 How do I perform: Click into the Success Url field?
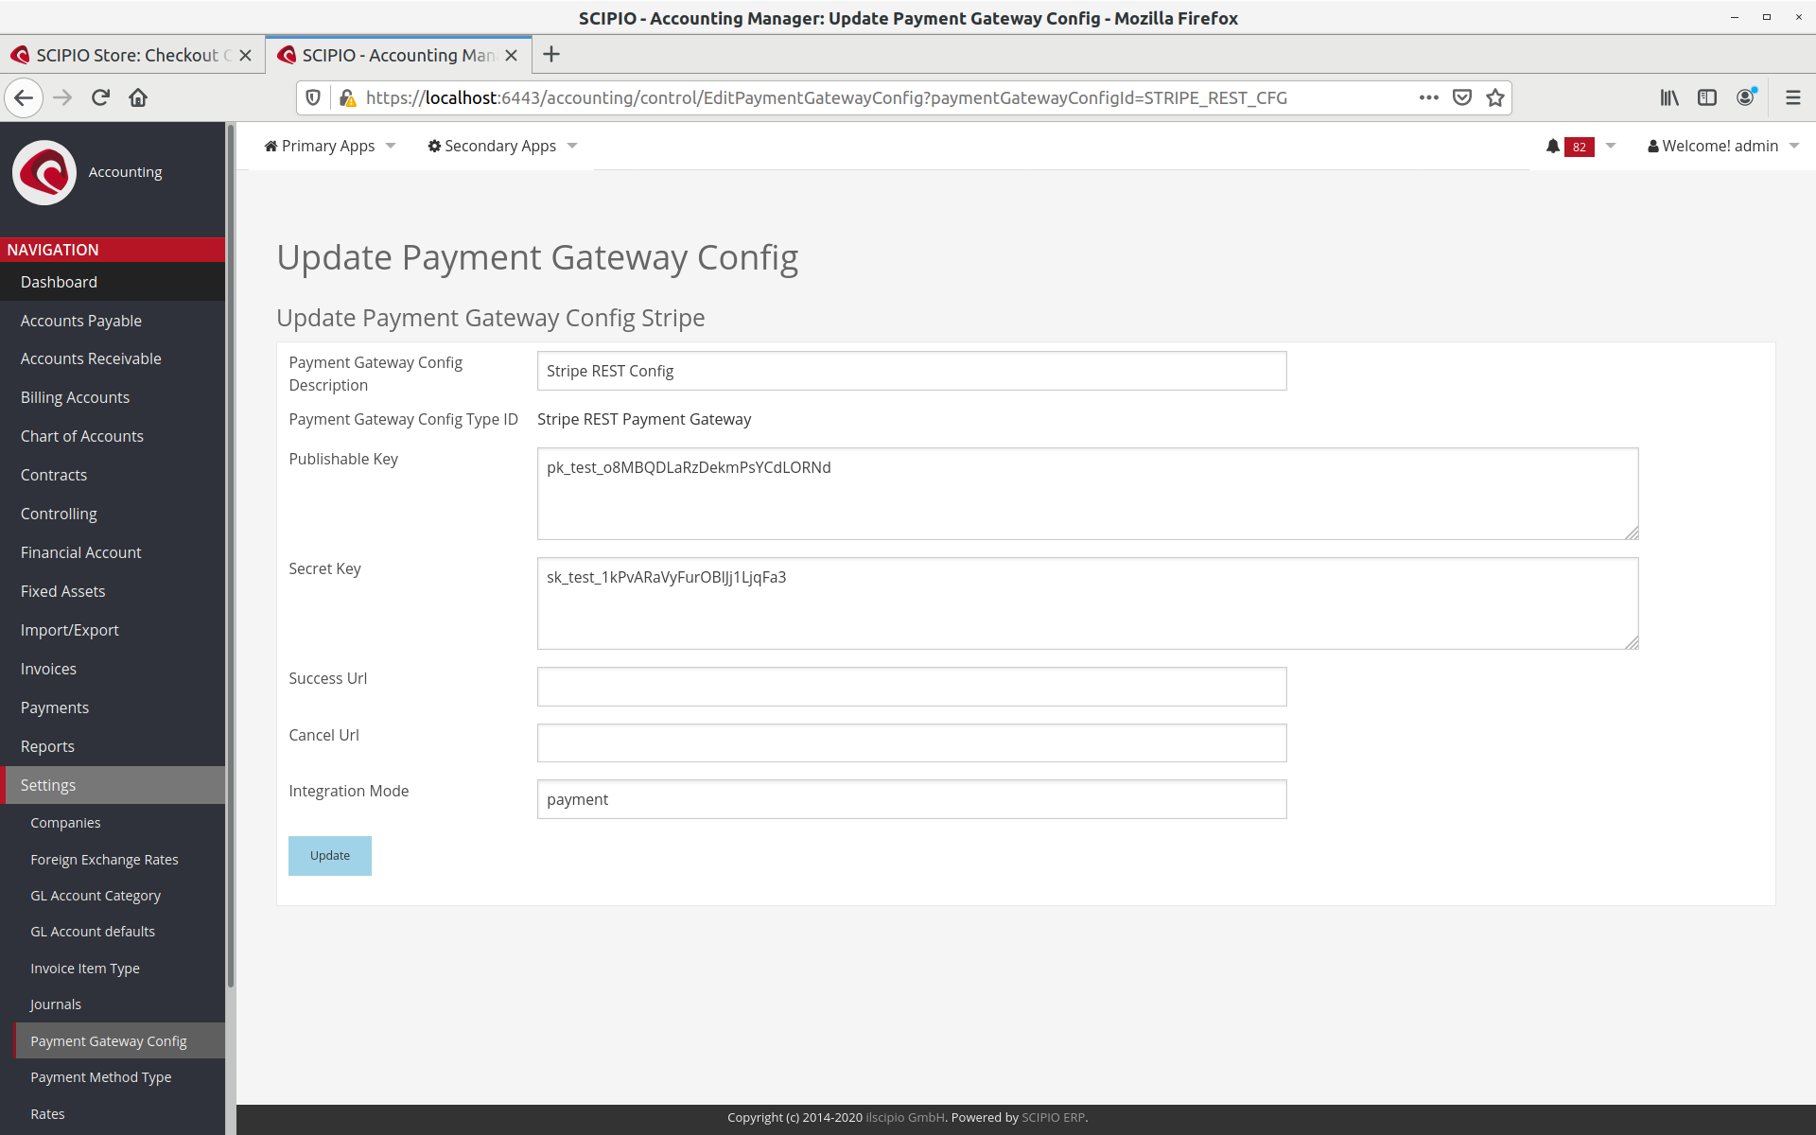[911, 687]
